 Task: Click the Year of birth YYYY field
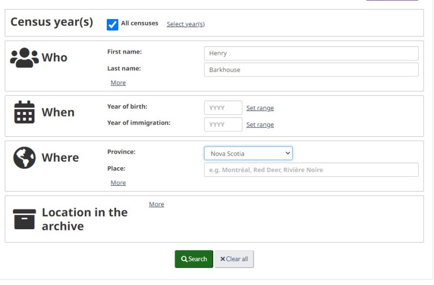coord(223,108)
